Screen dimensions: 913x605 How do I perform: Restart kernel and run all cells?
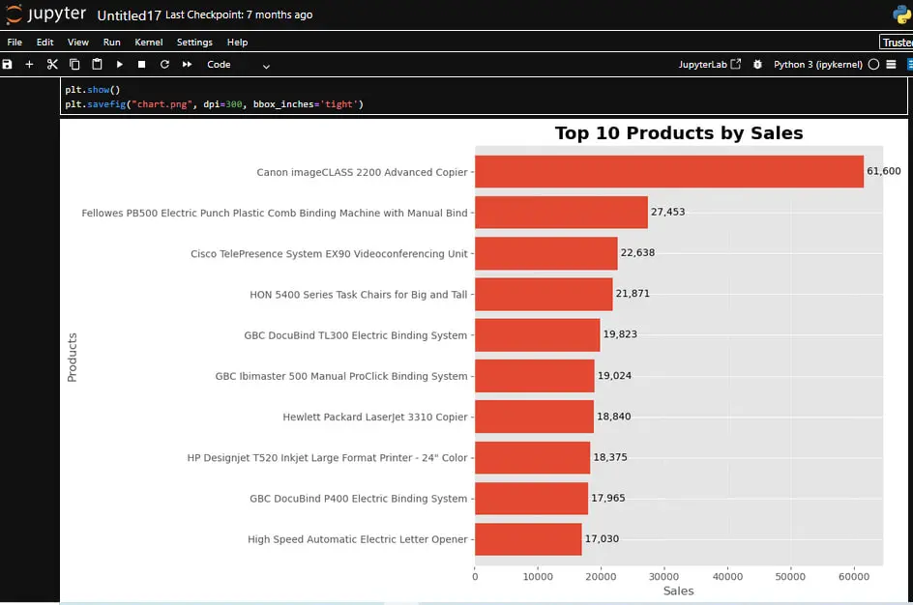tap(187, 65)
